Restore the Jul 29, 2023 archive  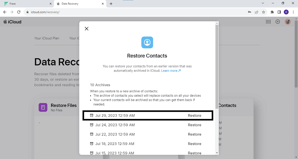194,115
